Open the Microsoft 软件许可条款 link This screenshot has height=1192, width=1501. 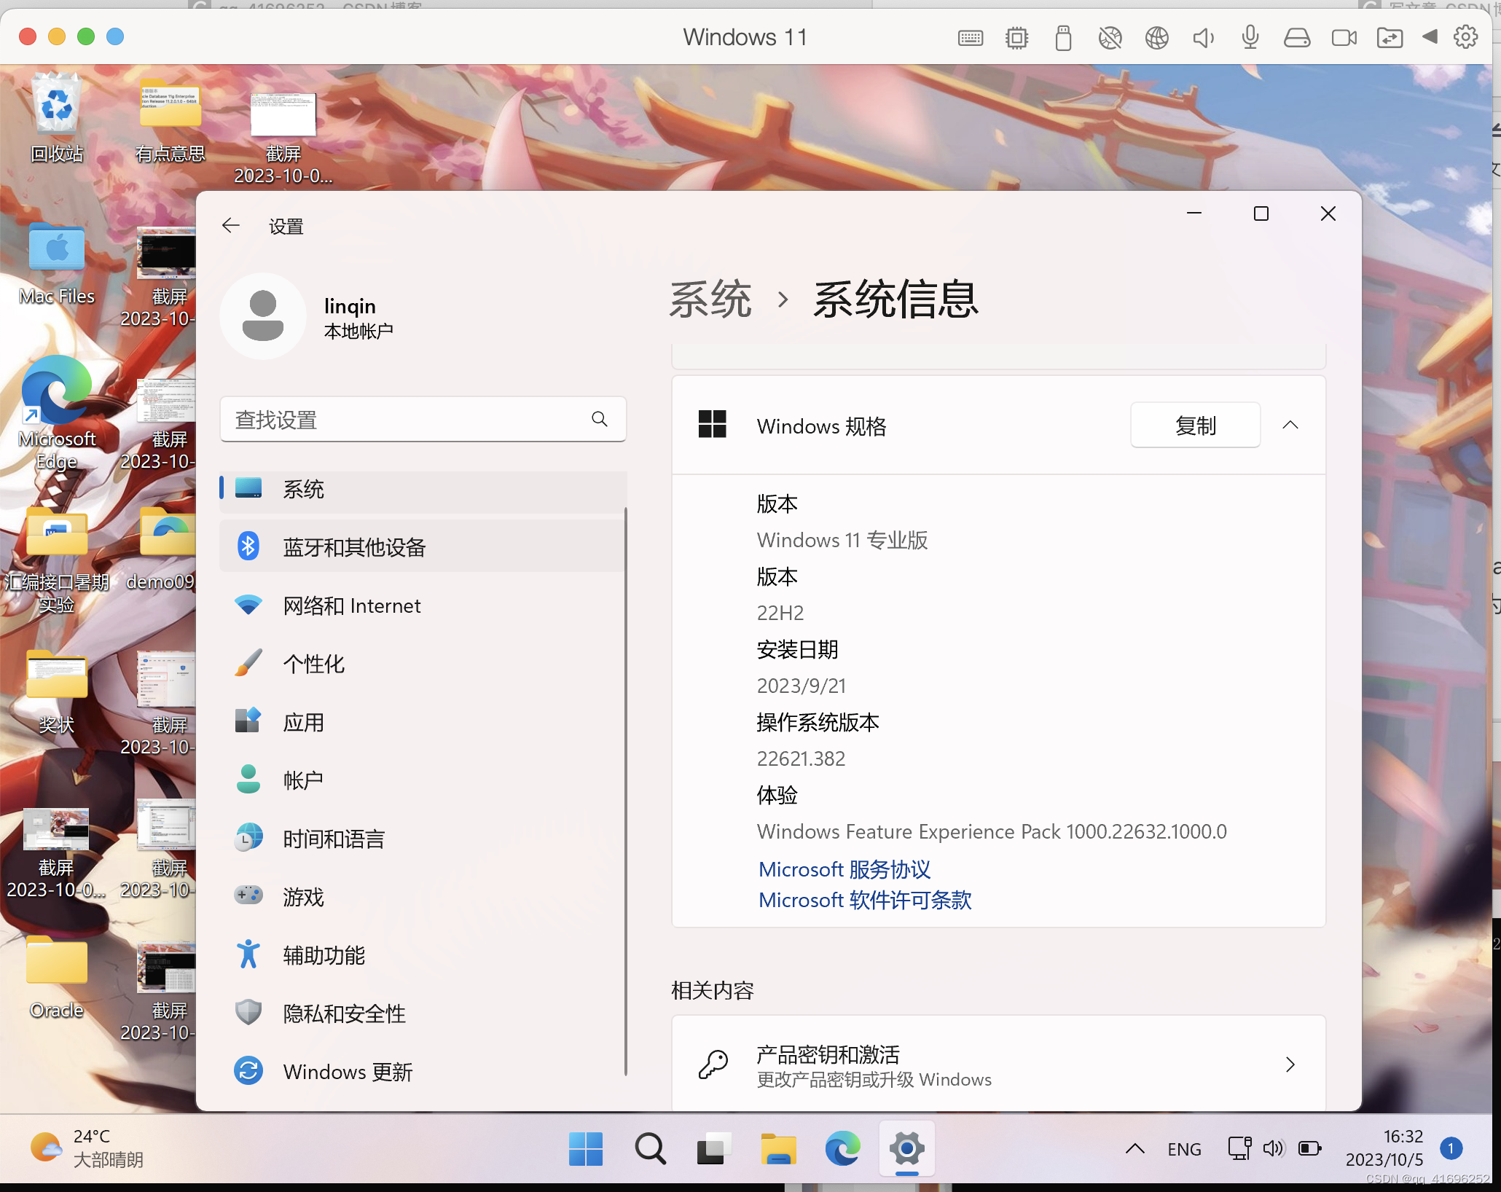[865, 900]
